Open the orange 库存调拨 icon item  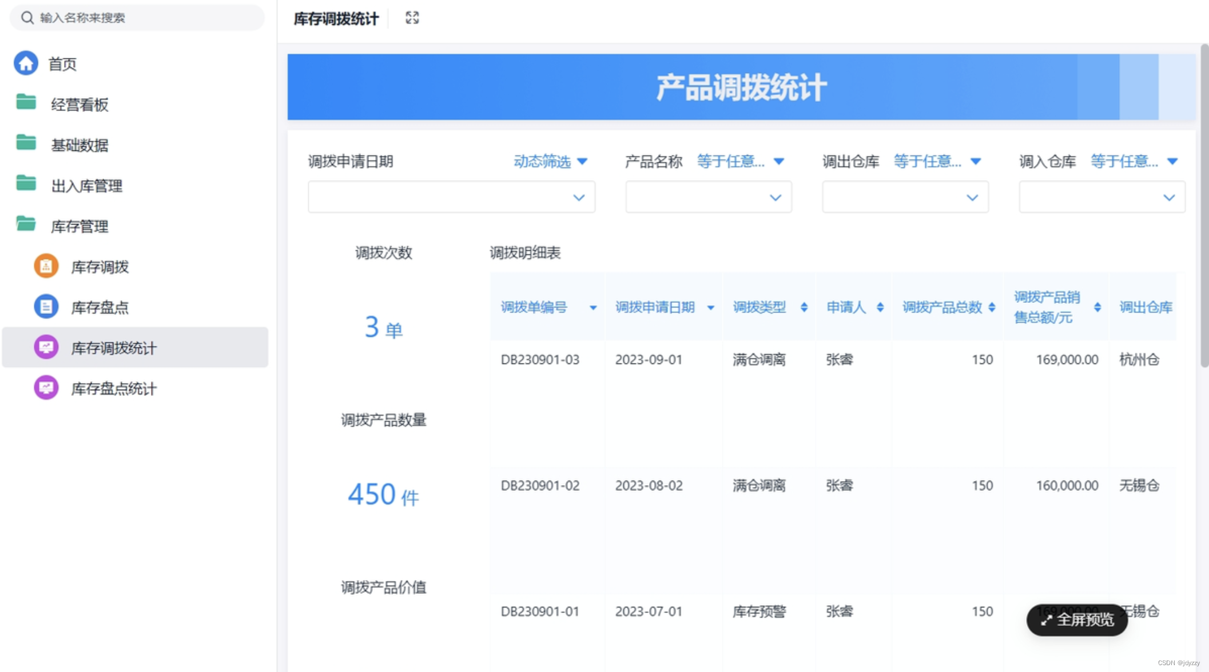[46, 266]
